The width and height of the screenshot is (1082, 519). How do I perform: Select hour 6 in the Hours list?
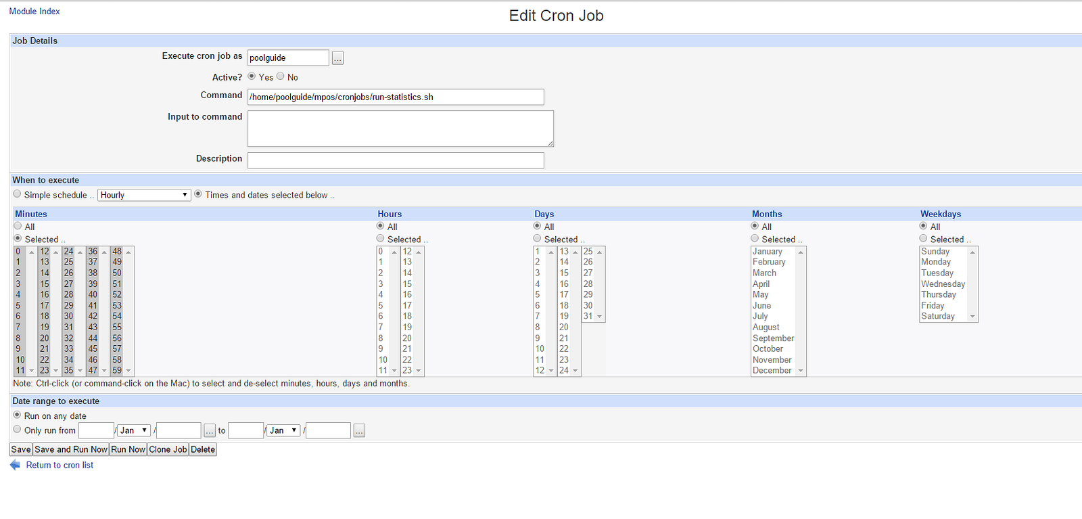383,317
